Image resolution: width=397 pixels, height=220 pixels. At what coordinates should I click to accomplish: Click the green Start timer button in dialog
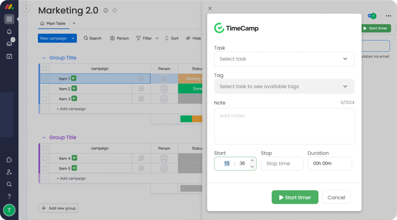click(x=295, y=197)
